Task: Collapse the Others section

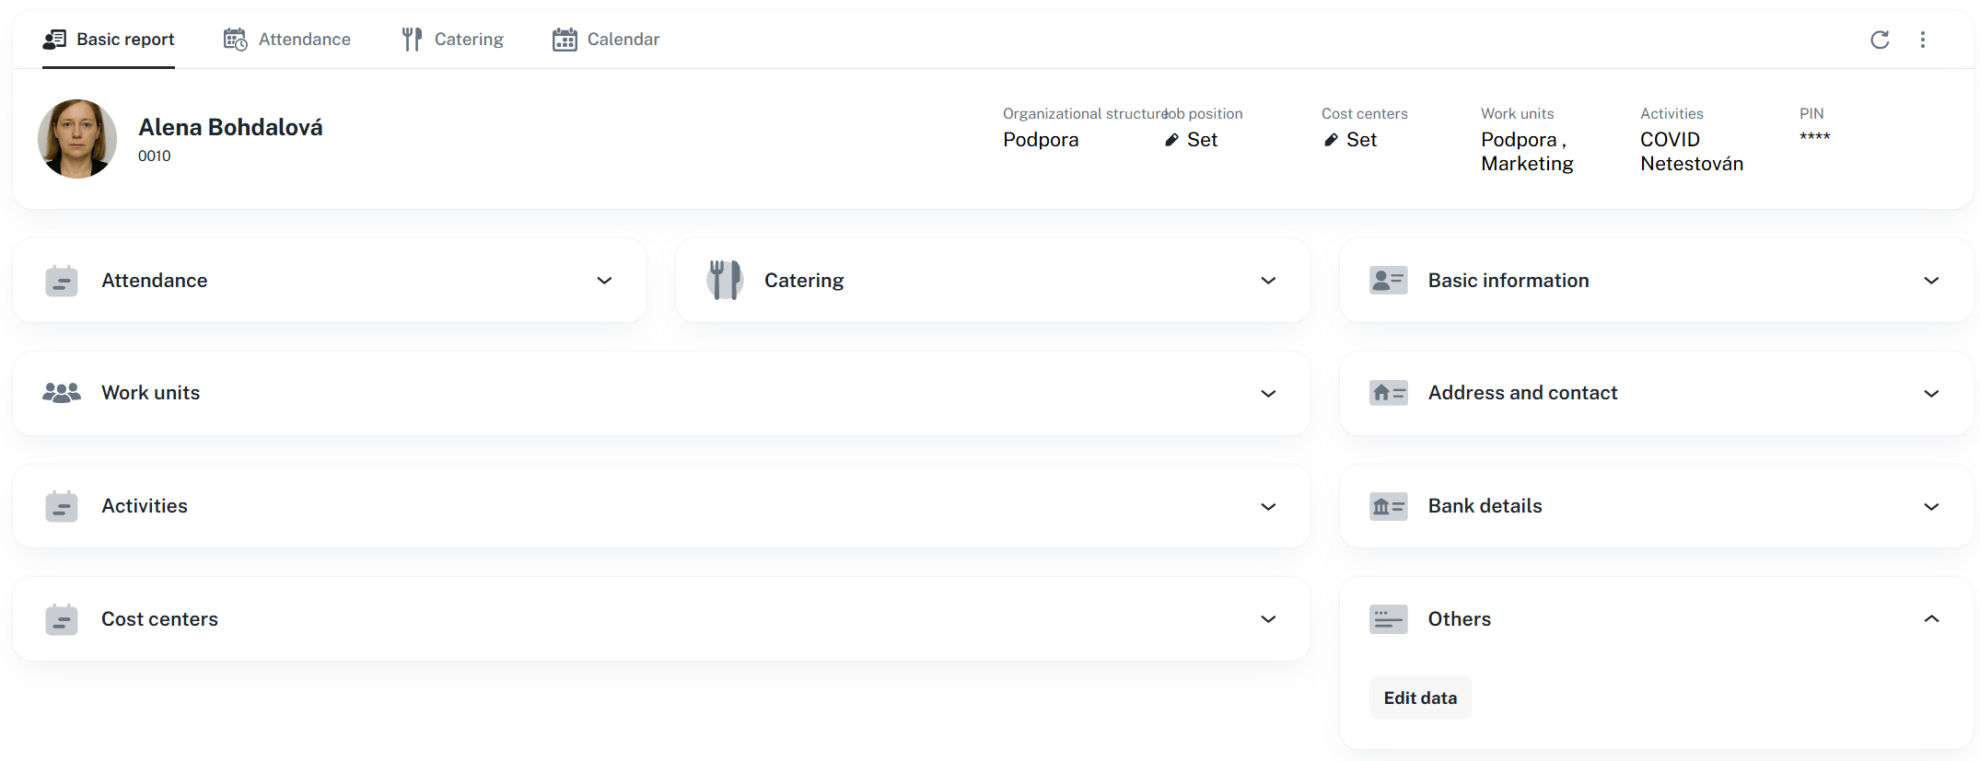Action: point(1931,619)
